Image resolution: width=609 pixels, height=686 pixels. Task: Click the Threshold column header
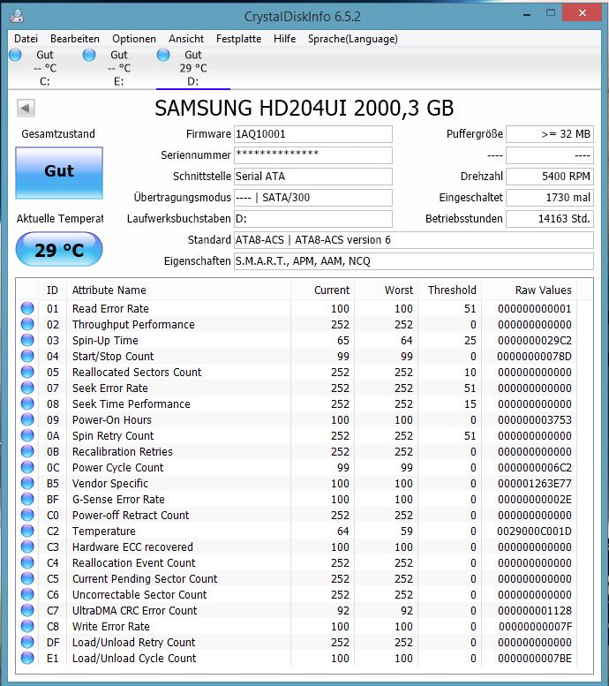(x=452, y=290)
